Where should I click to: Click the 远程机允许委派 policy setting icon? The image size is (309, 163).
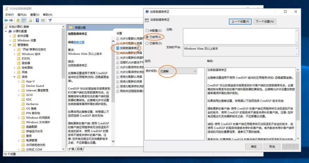tap(118, 62)
